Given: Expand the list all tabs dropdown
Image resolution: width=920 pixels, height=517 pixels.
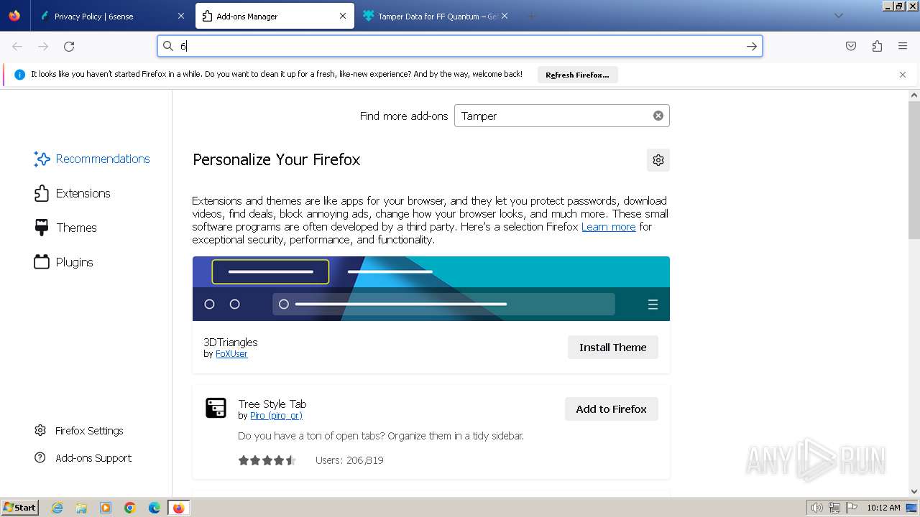Looking at the screenshot, I should [838, 16].
